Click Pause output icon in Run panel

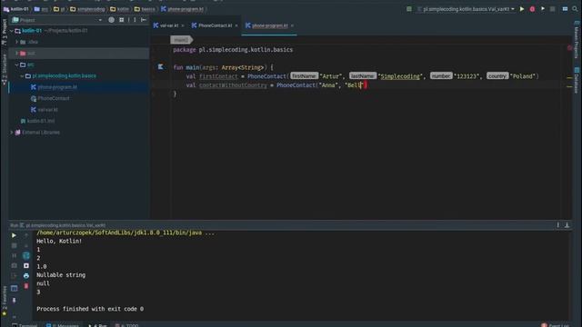tap(14, 255)
